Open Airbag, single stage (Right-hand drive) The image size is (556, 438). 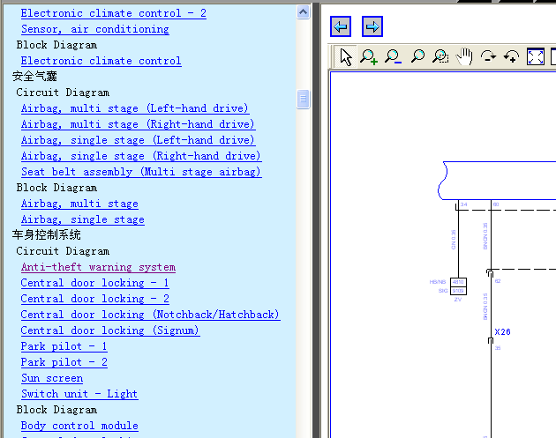pyautogui.click(x=141, y=156)
